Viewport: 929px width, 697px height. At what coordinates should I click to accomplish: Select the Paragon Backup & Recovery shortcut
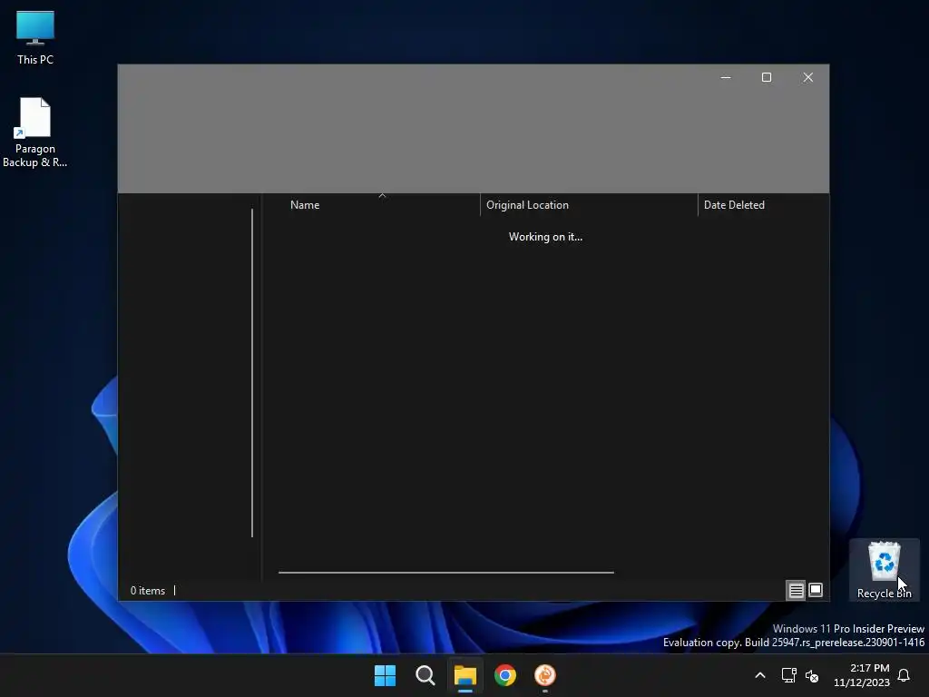coord(35,133)
